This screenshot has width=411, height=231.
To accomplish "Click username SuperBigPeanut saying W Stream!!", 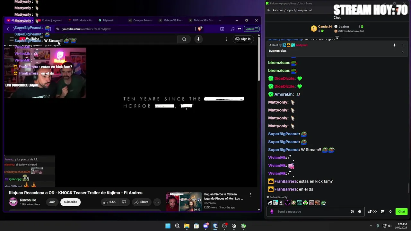I will point(284,150).
